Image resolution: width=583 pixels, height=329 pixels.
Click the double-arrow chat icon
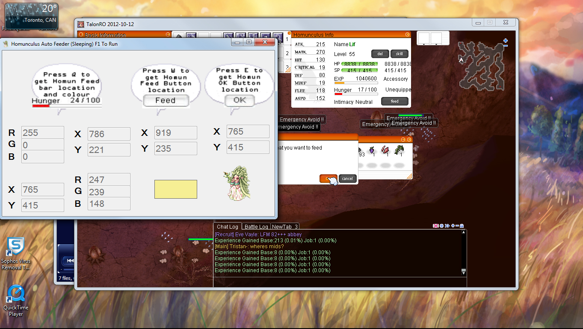click(447, 226)
